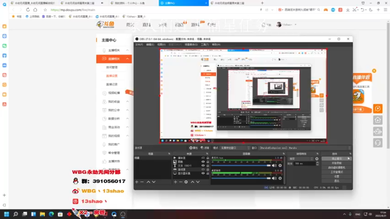Toggle visibility of 图像 image source
Screen dimensions: 390x219
[x=203, y=162]
